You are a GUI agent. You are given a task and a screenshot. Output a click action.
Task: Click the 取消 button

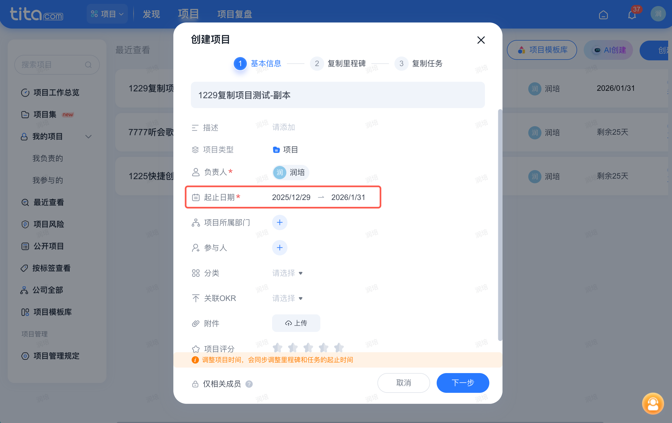click(x=403, y=383)
